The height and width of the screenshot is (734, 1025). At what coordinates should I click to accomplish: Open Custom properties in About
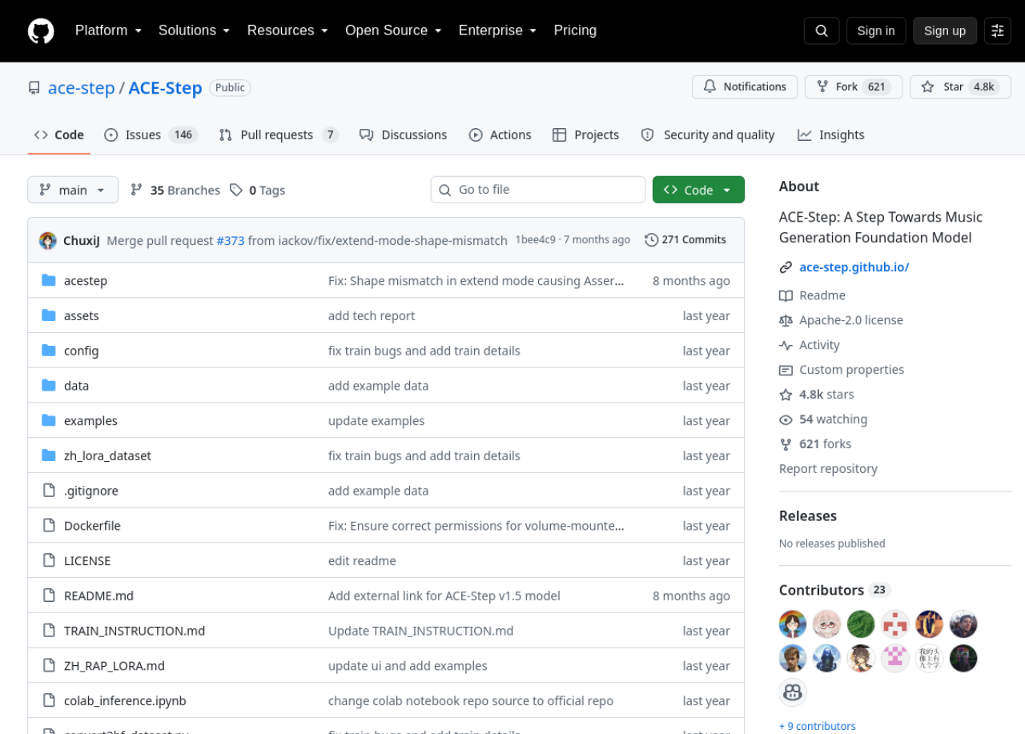(x=842, y=370)
